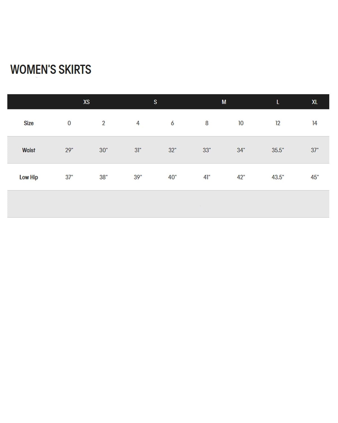Select size 14 cell

(315, 123)
